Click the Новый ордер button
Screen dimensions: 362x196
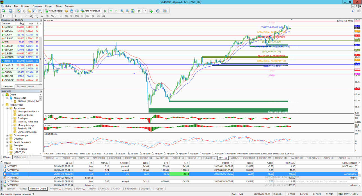click(x=54, y=11)
